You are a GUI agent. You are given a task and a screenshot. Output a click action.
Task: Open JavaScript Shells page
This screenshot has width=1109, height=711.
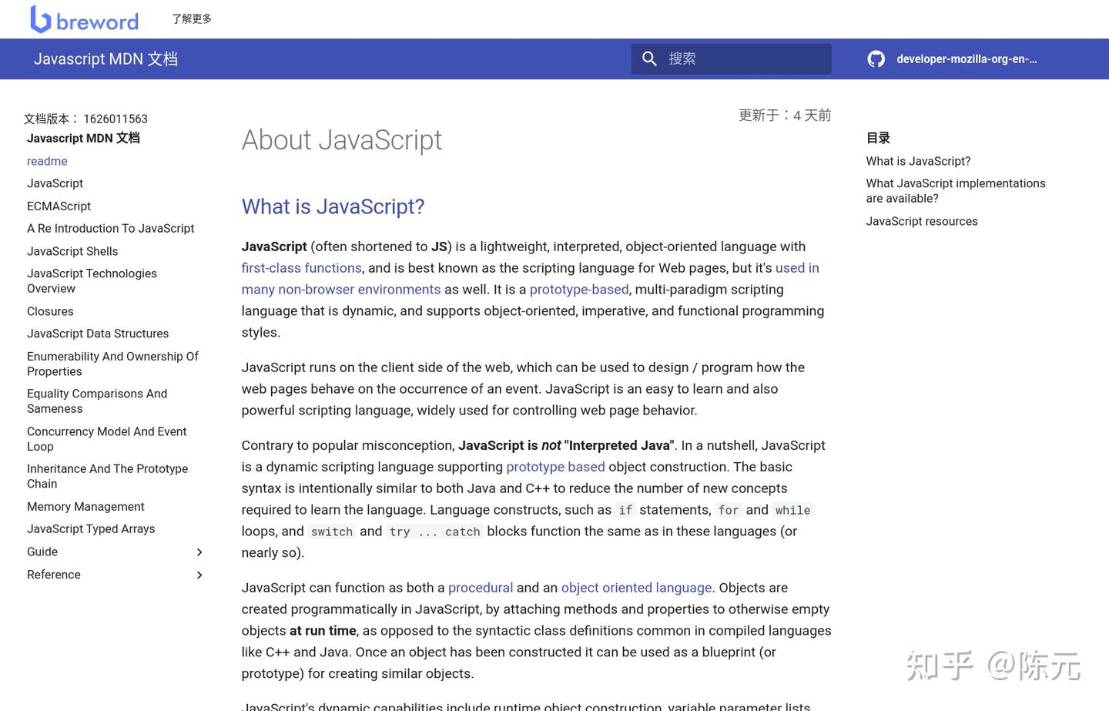point(72,251)
